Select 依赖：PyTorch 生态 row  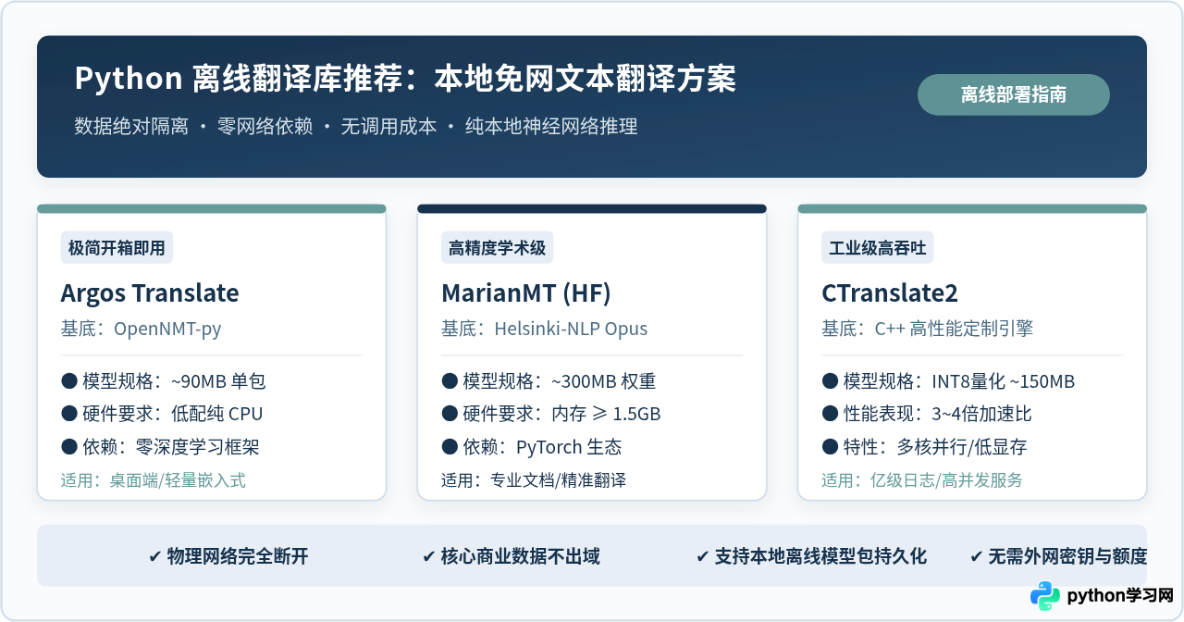[532, 447]
